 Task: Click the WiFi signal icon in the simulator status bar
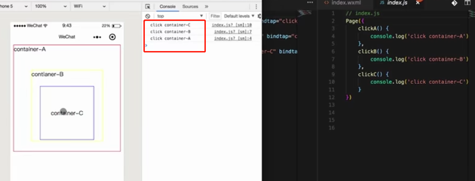46,26
